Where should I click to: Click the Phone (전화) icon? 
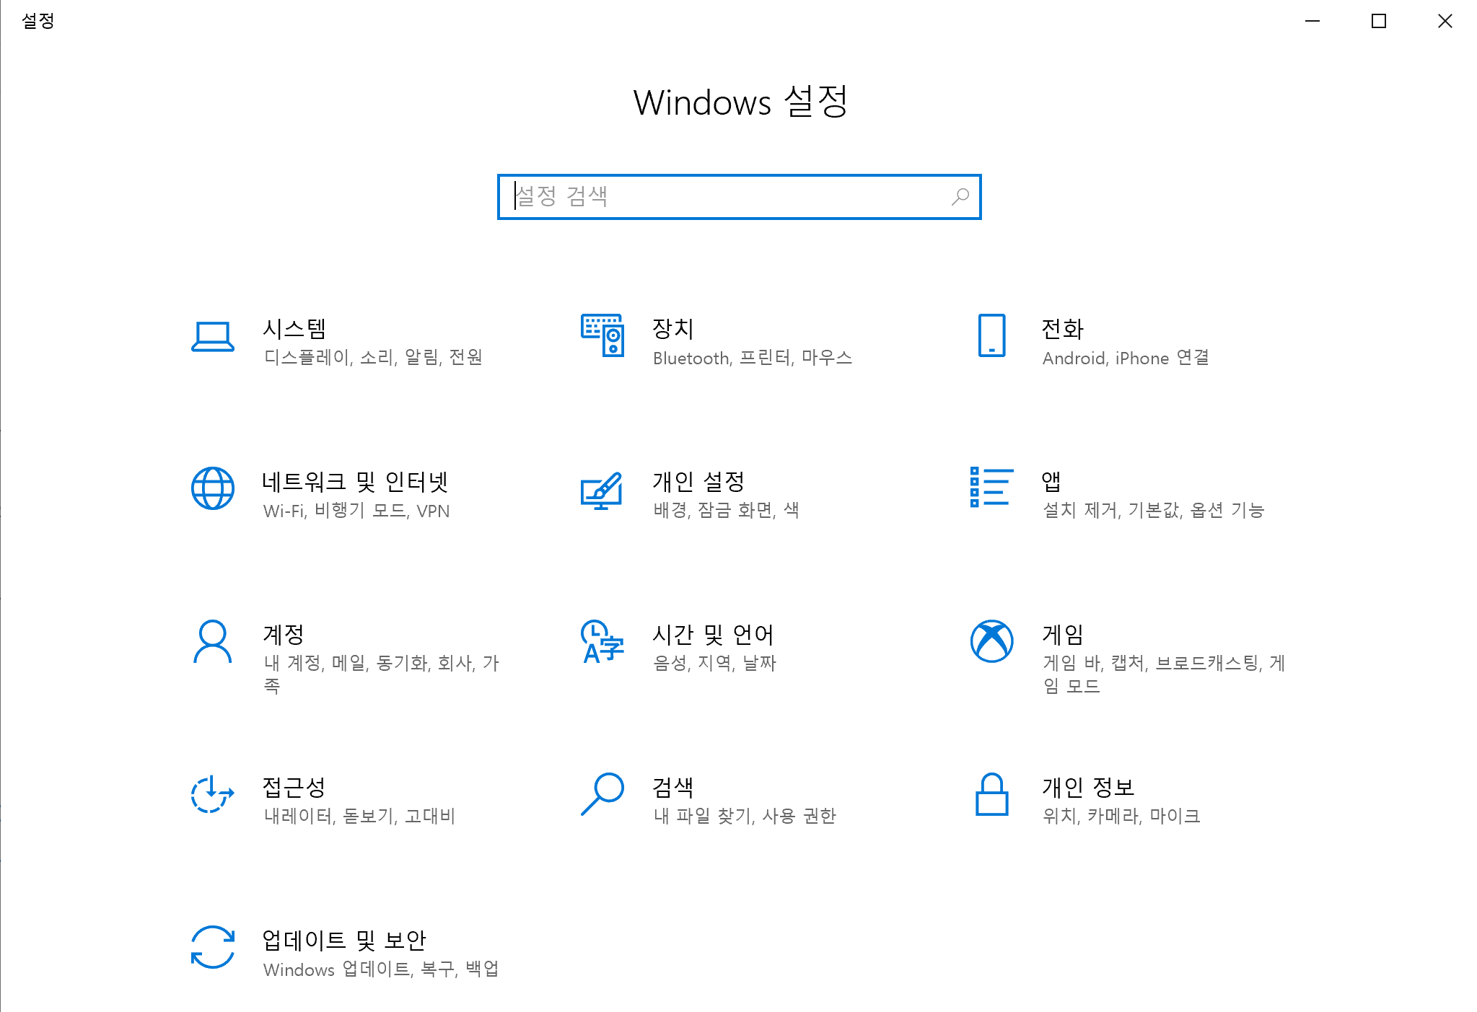991,335
